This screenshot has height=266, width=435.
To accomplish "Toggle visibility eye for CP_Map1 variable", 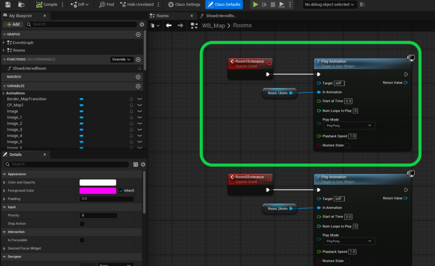I will coord(139,105).
